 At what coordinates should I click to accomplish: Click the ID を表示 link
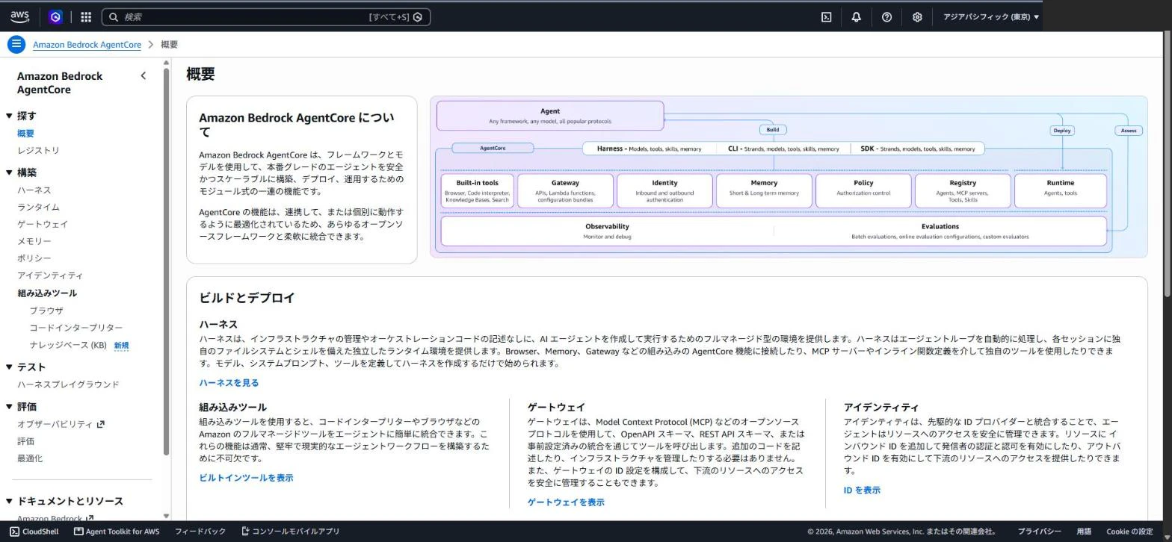pos(862,490)
